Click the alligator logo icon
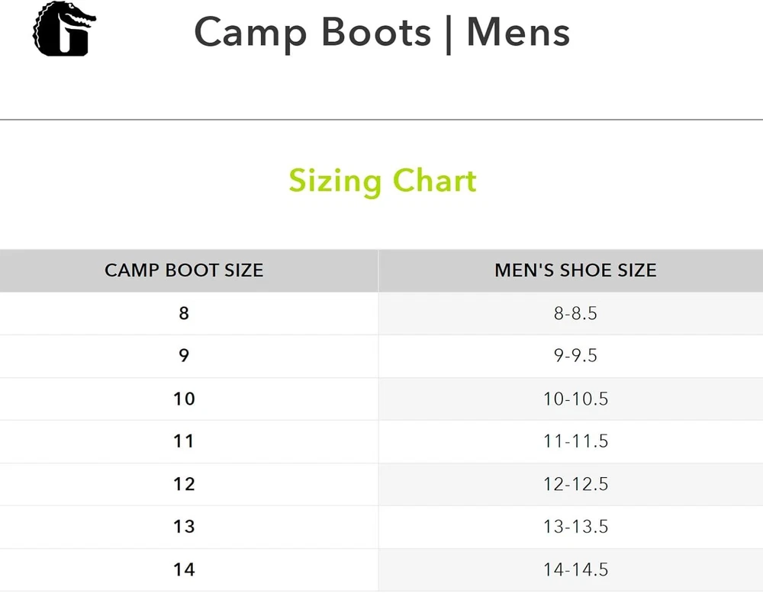The height and width of the screenshot is (593, 763). coord(64,30)
